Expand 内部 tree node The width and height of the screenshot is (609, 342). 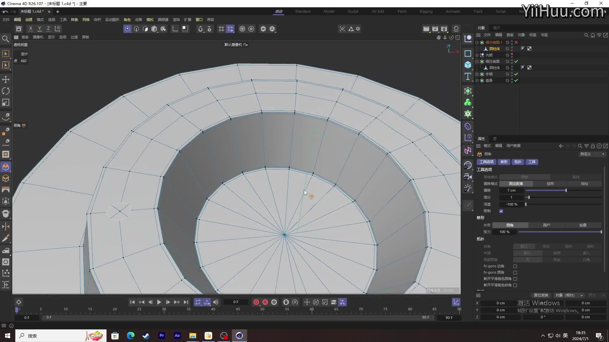pyautogui.click(x=477, y=55)
